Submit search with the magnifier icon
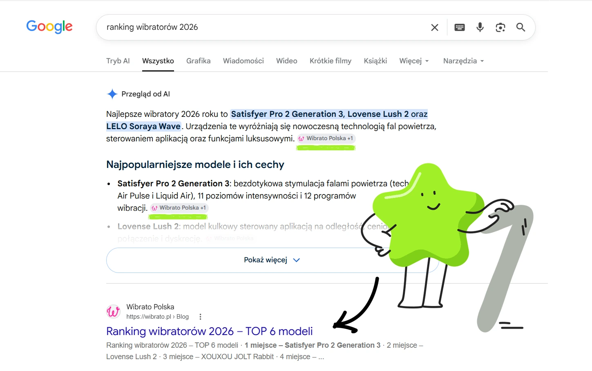 (521, 27)
